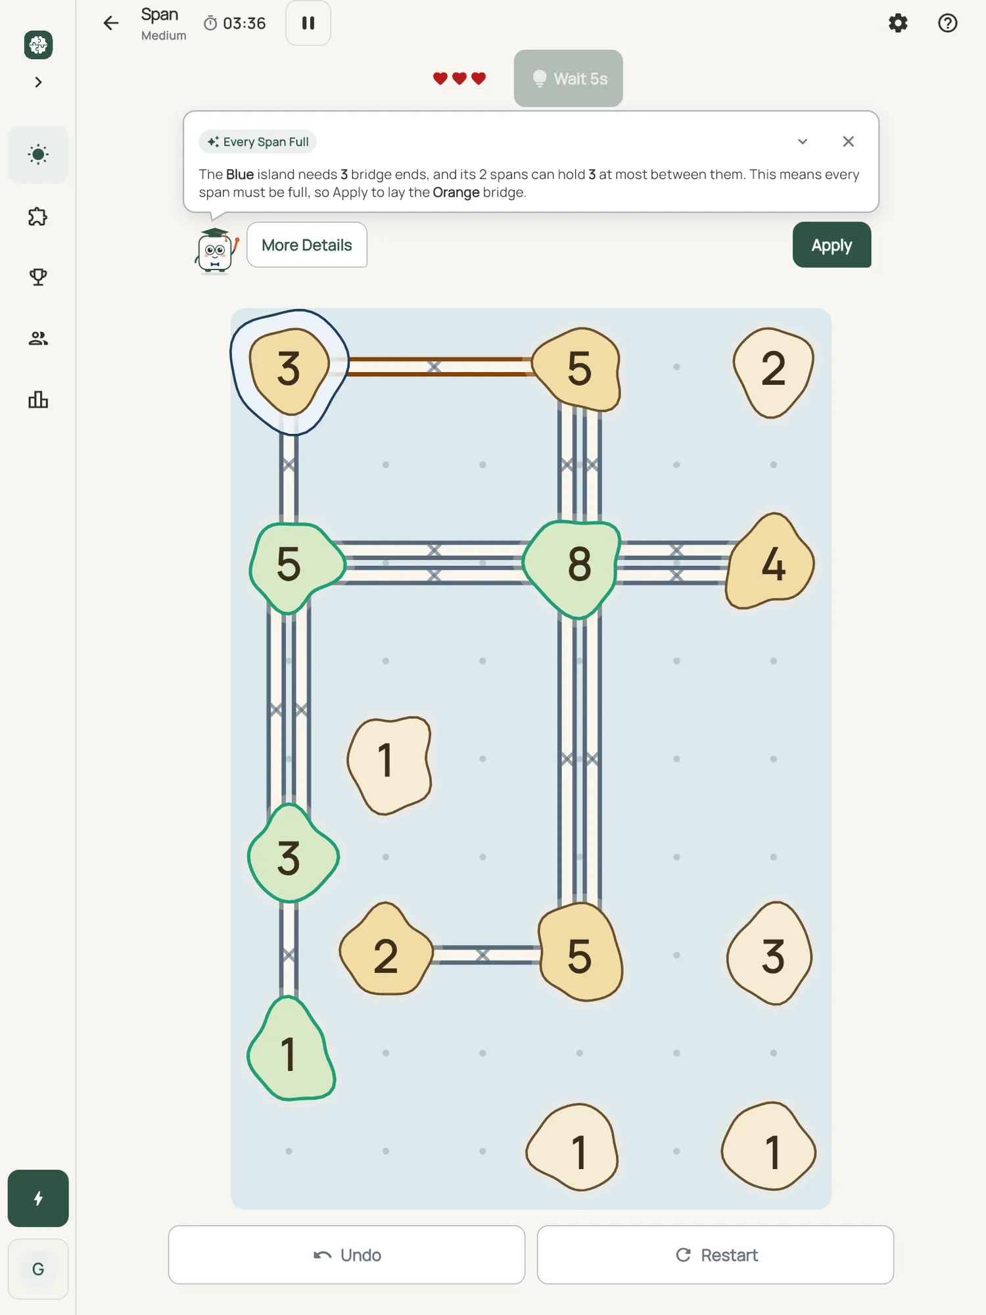
Task: Click the tutor mascot icon
Action: point(216,250)
